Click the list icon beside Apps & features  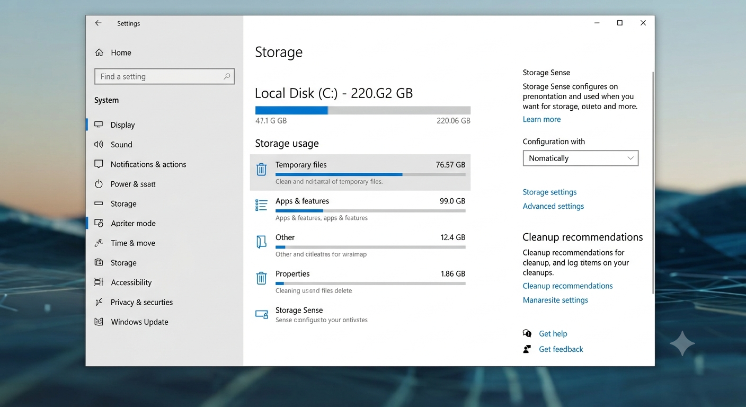point(261,205)
